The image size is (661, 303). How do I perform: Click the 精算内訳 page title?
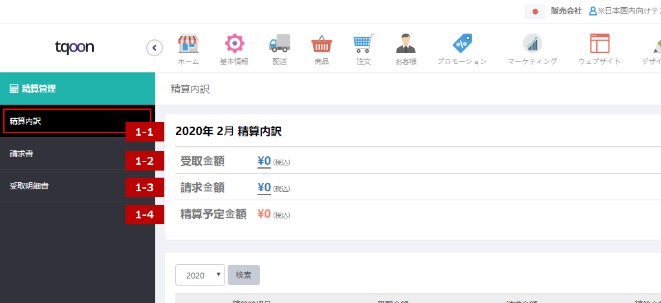(190, 89)
